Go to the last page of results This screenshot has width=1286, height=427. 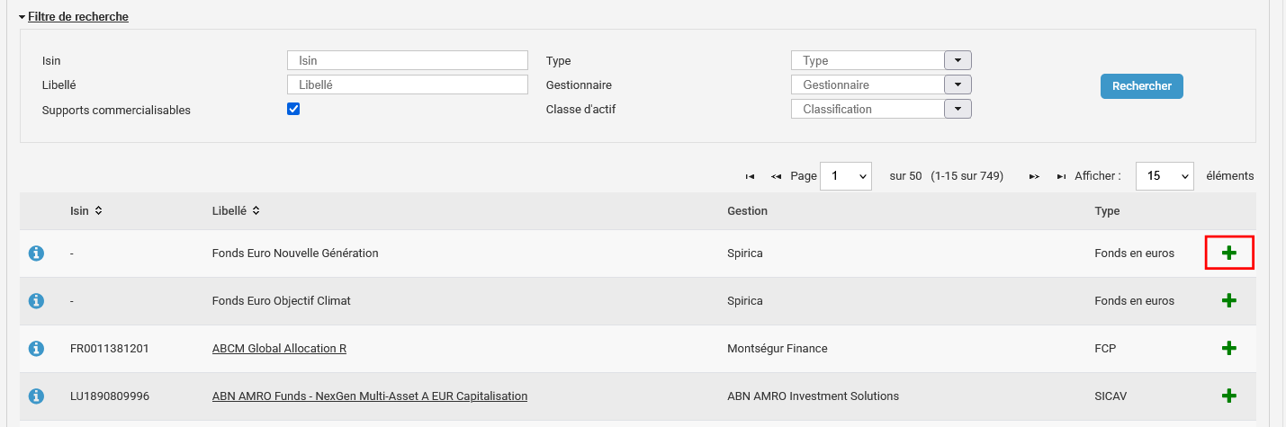point(1062,176)
